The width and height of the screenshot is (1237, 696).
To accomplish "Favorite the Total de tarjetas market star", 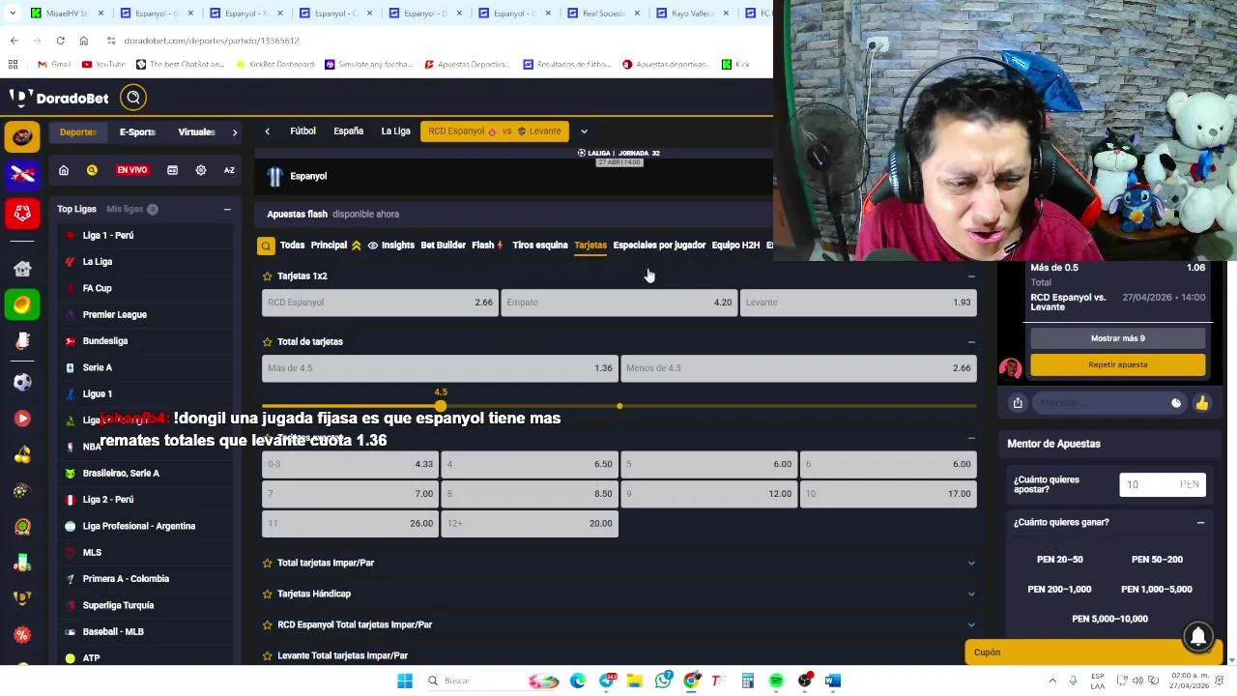I will [x=268, y=342].
